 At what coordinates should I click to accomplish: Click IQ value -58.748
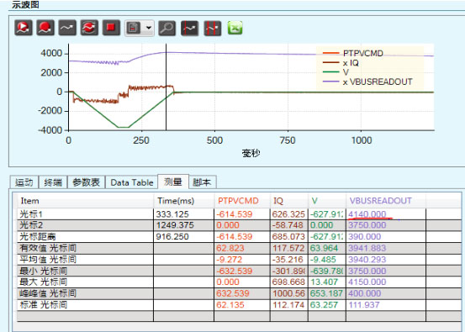pos(288,225)
